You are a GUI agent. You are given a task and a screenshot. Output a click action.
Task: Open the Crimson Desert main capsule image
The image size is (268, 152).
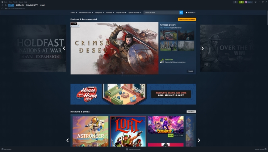[114, 48]
